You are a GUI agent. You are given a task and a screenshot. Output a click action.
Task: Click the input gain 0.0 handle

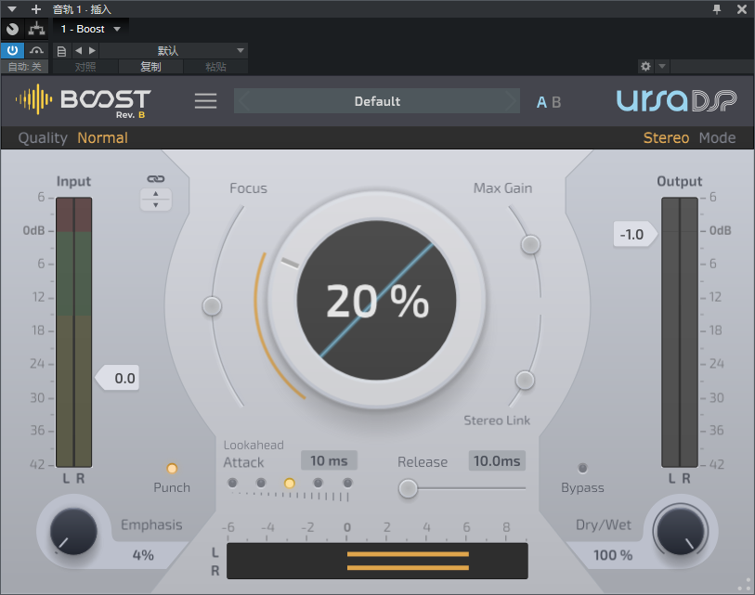(117, 378)
